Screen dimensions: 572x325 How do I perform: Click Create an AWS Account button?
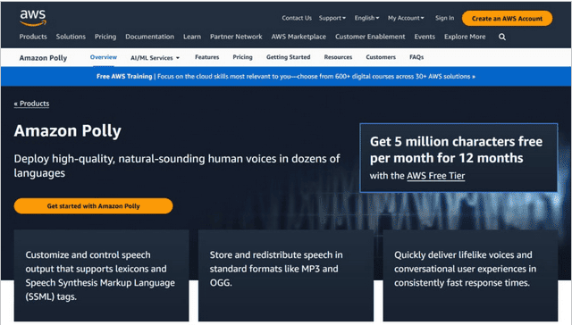click(507, 18)
